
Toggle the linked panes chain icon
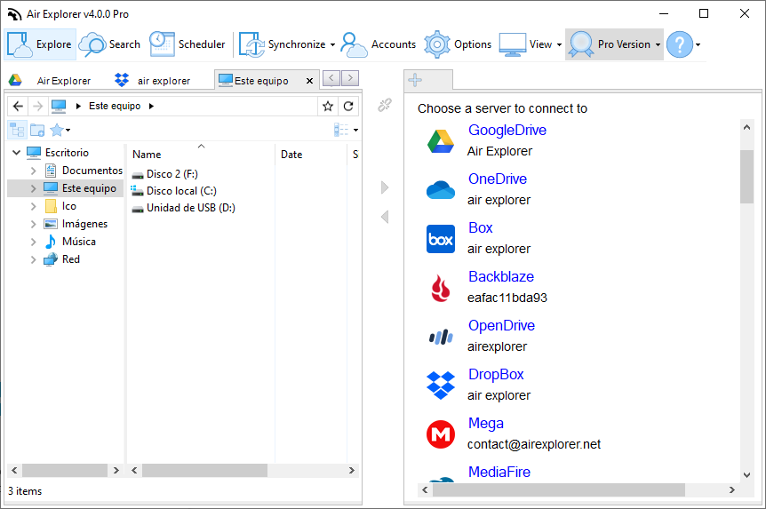tap(385, 105)
